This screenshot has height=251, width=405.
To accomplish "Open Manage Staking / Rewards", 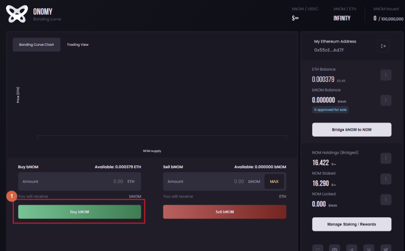I will [x=352, y=224].
